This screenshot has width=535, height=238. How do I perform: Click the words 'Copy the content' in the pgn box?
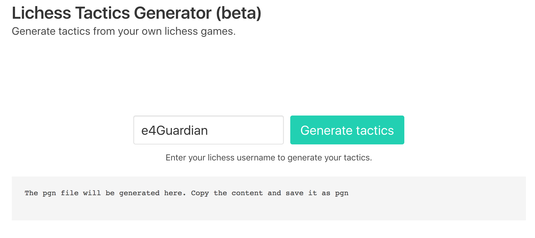227,193
